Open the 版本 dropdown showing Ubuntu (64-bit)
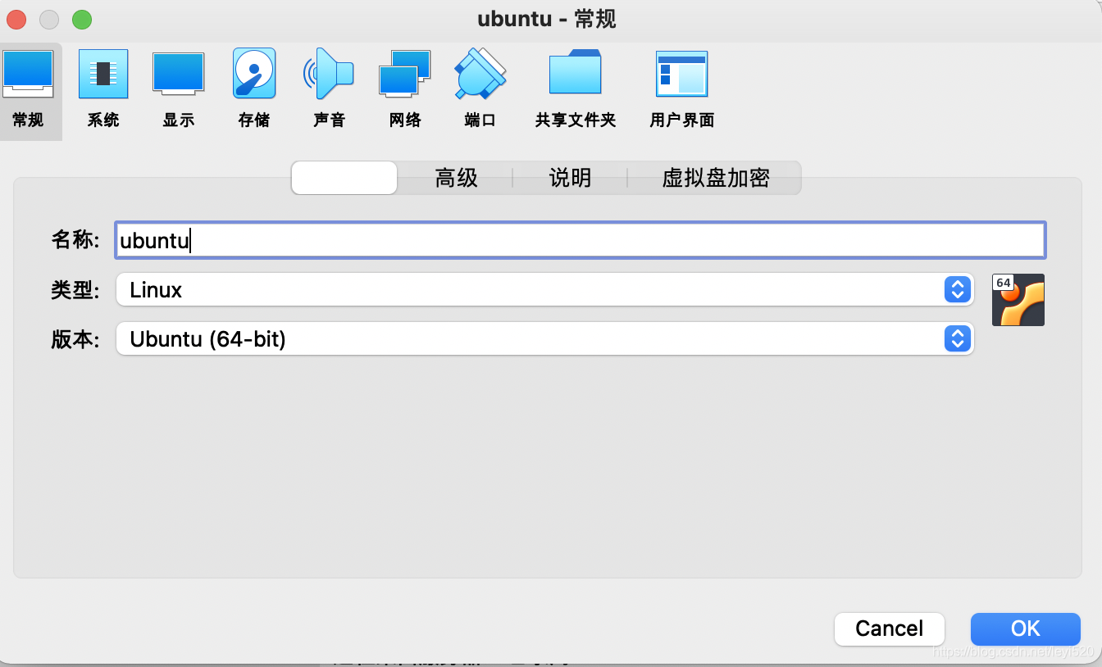 pos(544,338)
